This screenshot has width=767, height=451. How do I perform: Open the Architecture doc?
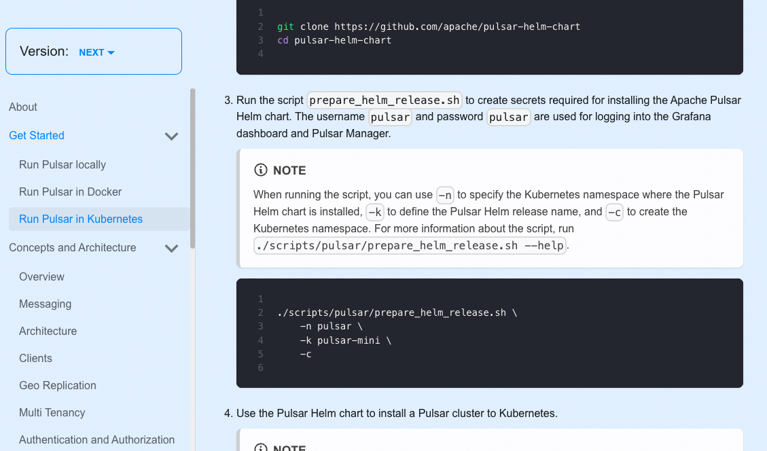tap(48, 331)
